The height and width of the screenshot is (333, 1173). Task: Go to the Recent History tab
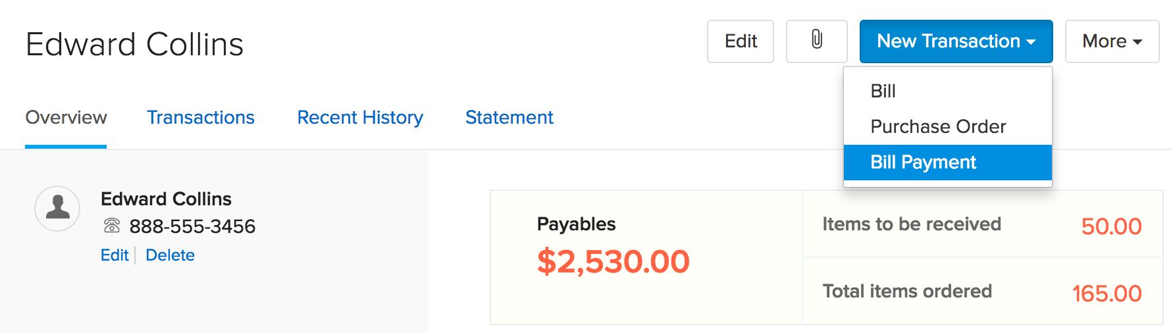[360, 117]
